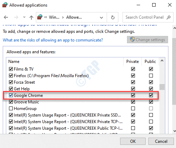The width and height of the screenshot is (176, 148).
Task: Enable Private for Intel QUEENCREEK Public TCP
Action: coord(133,128)
